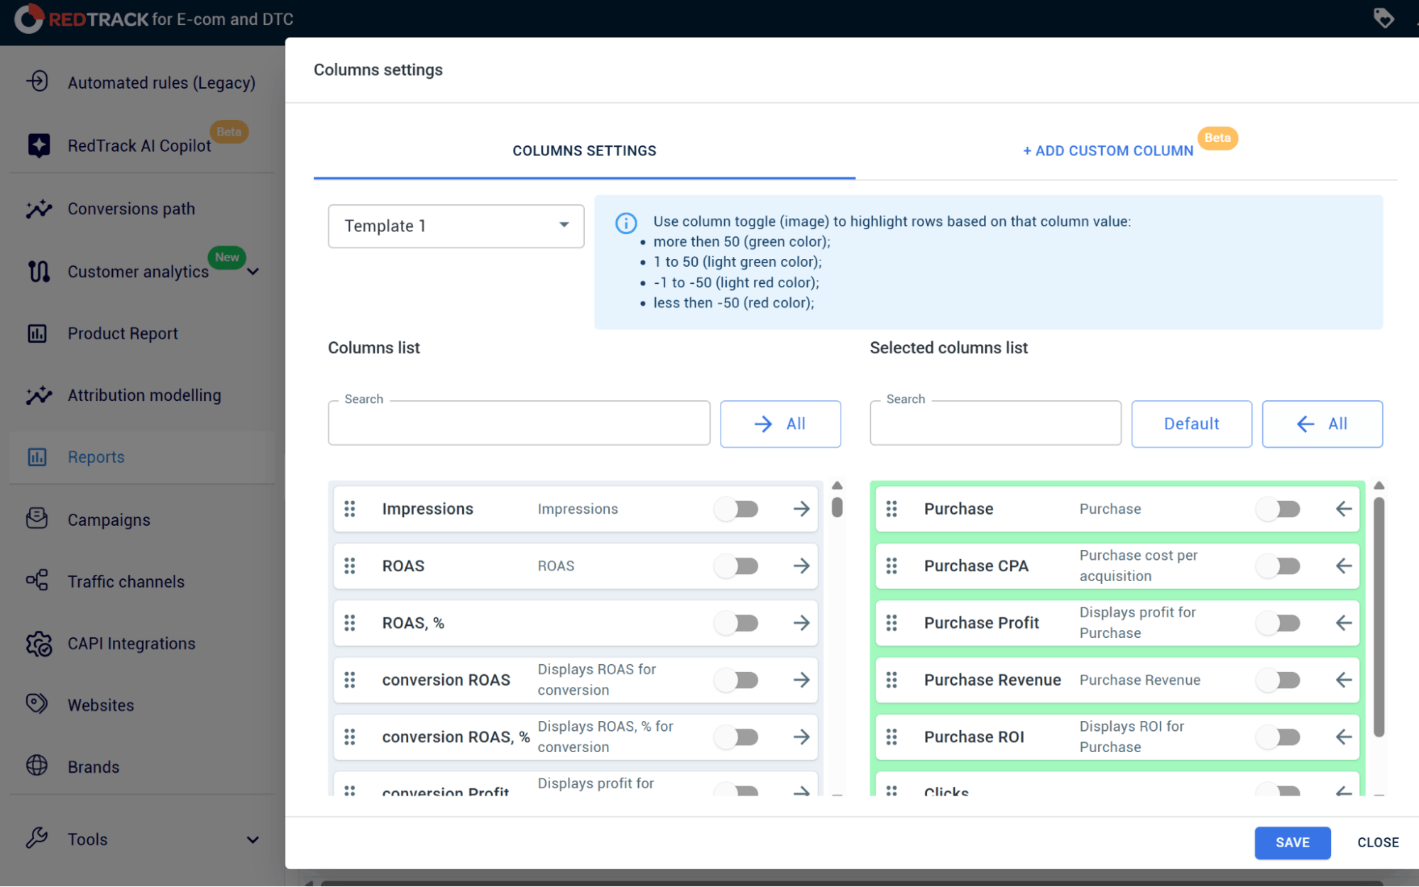
Task: Click the info icon in the blue hint box
Action: click(x=625, y=223)
